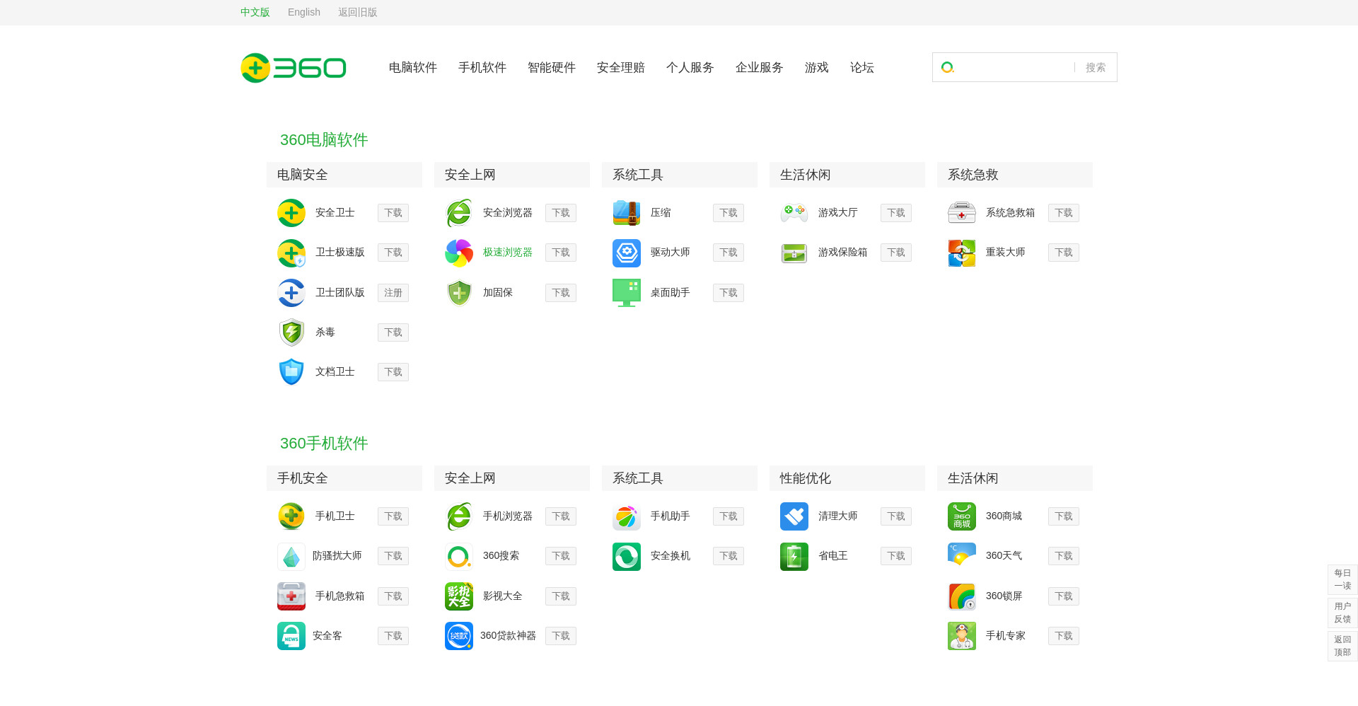The height and width of the screenshot is (706, 1358).
Task: Click the 360贷款神器 icon
Action: pyautogui.click(x=459, y=636)
